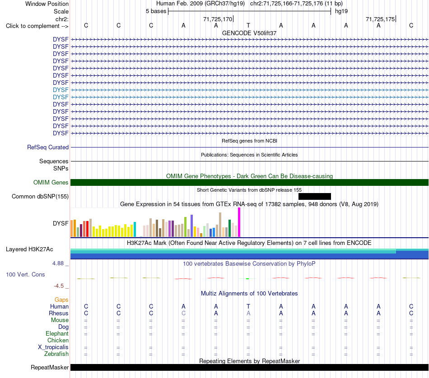Viewport: 429px width, 378px height.
Task: Click the green PhyloP mark under base T
Action: point(247,278)
